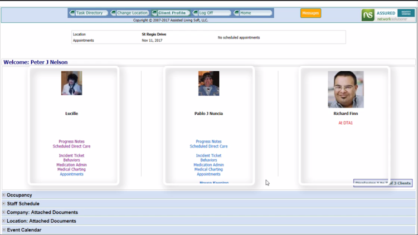Click the green arrow icon beside Log Off

tap(196, 13)
